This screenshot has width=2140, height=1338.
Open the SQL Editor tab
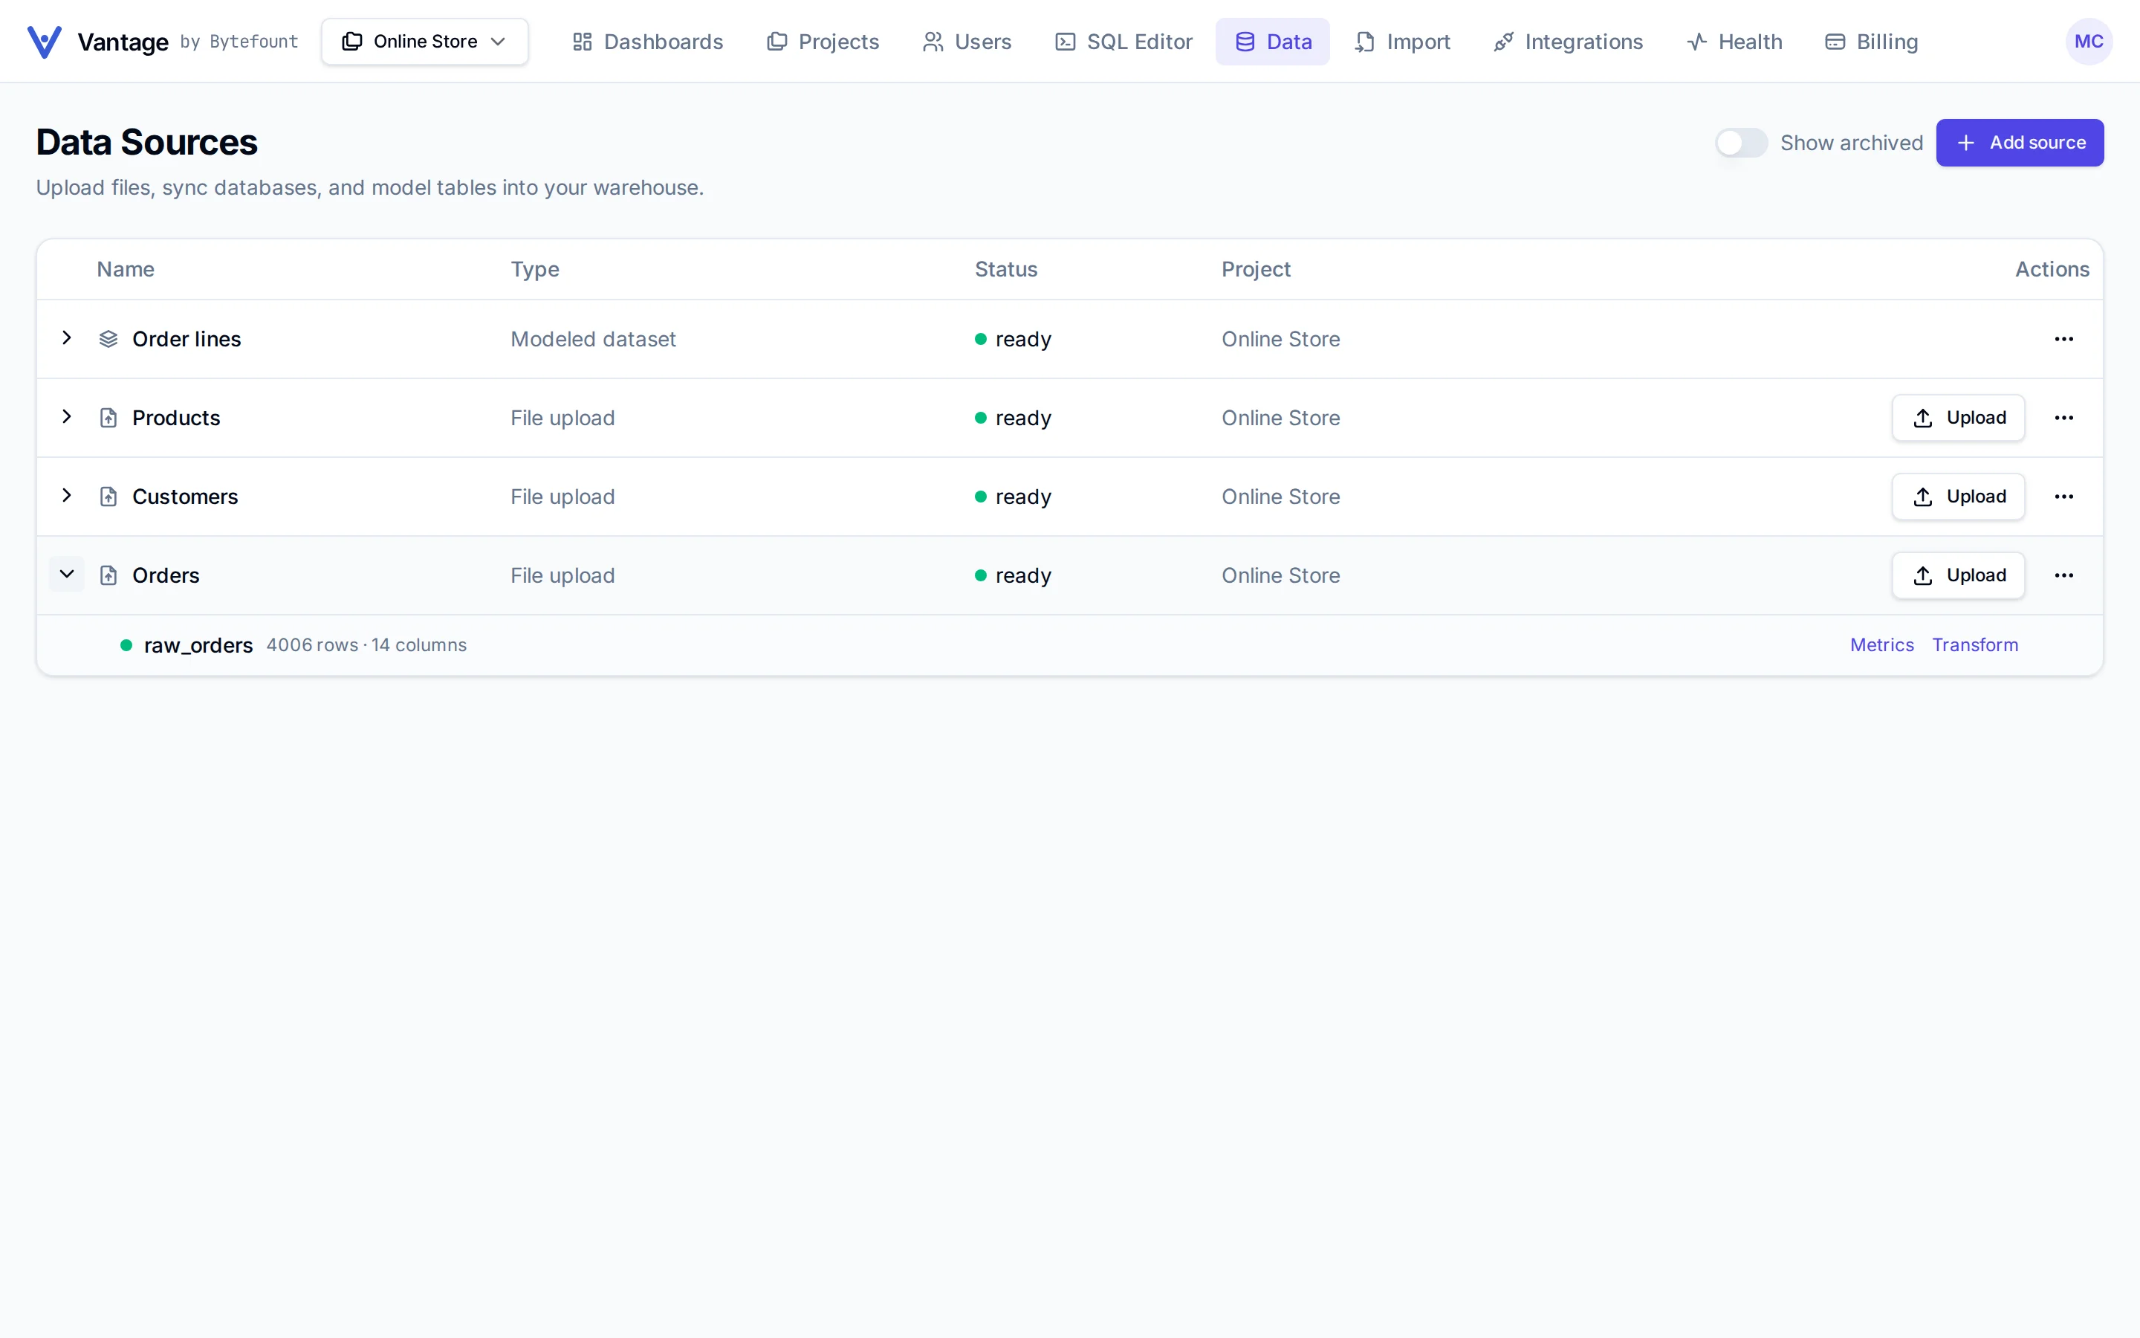[x=1123, y=42]
